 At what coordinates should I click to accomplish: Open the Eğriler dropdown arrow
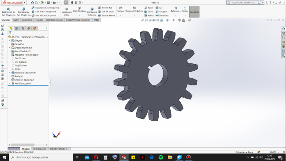click(185, 15)
